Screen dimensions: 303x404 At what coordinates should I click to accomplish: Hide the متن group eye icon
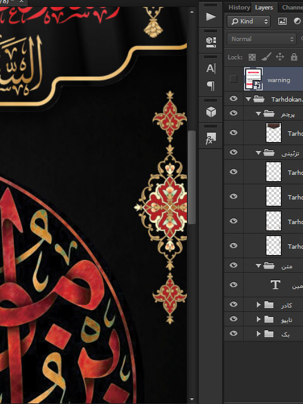click(x=234, y=265)
